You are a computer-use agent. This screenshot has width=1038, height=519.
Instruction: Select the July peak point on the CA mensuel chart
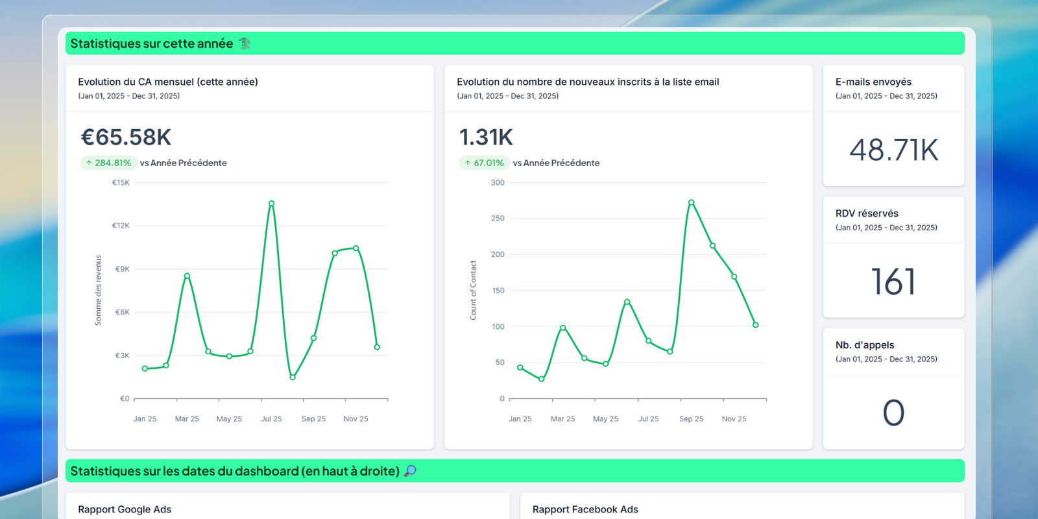point(271,204)
